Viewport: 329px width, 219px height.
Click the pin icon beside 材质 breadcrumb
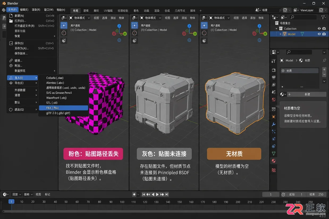pos(324,61)
